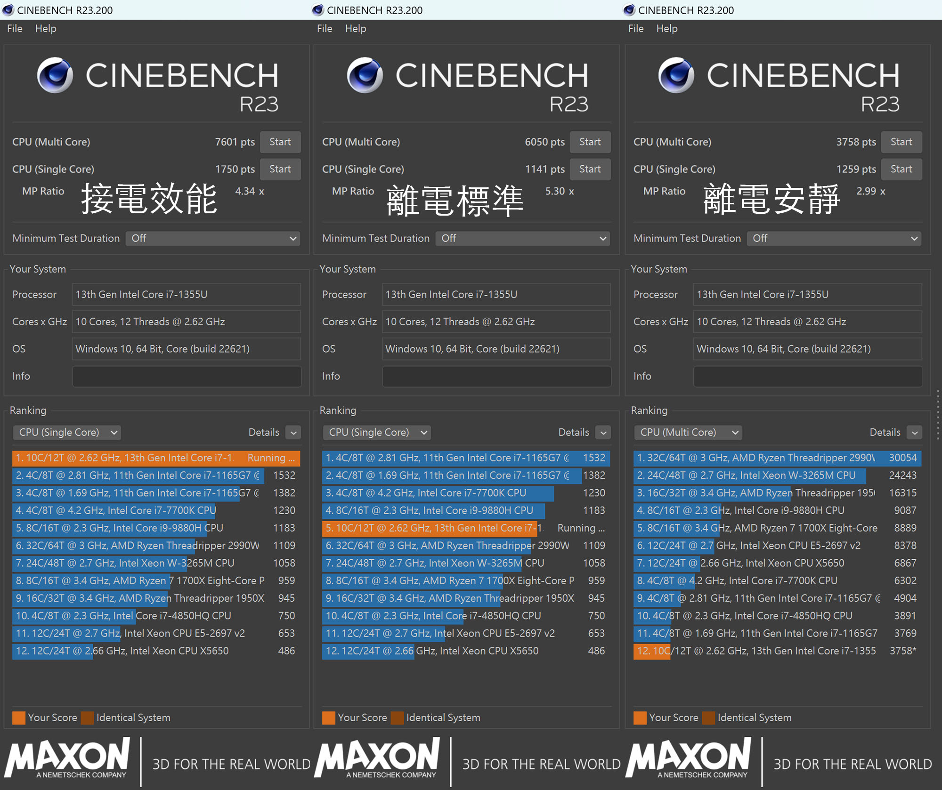Select the Running i7-1 rank 1 row in left window
Screen dimensions: 942x790
[x=156, y=458]
